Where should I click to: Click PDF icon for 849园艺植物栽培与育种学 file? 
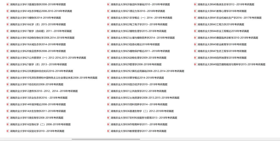click(x=195, y=64)
